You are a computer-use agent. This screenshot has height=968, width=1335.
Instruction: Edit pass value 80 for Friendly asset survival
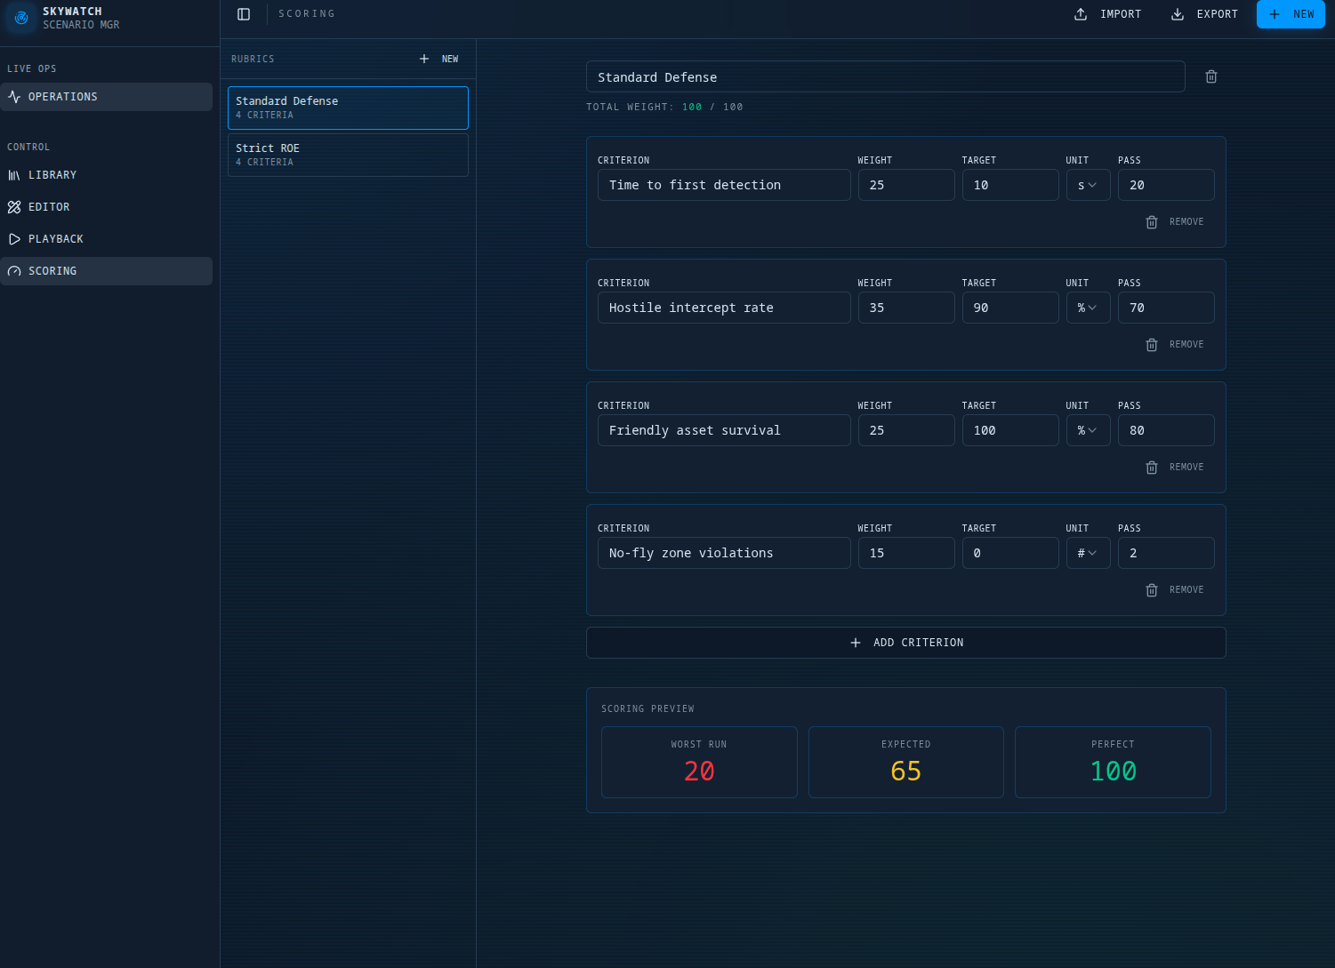pos(1166,430)
